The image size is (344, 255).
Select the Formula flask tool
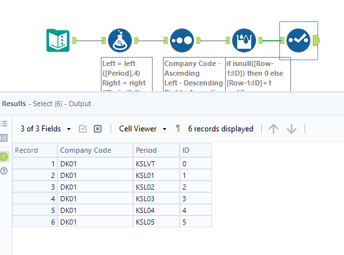(x=120, y=40)
